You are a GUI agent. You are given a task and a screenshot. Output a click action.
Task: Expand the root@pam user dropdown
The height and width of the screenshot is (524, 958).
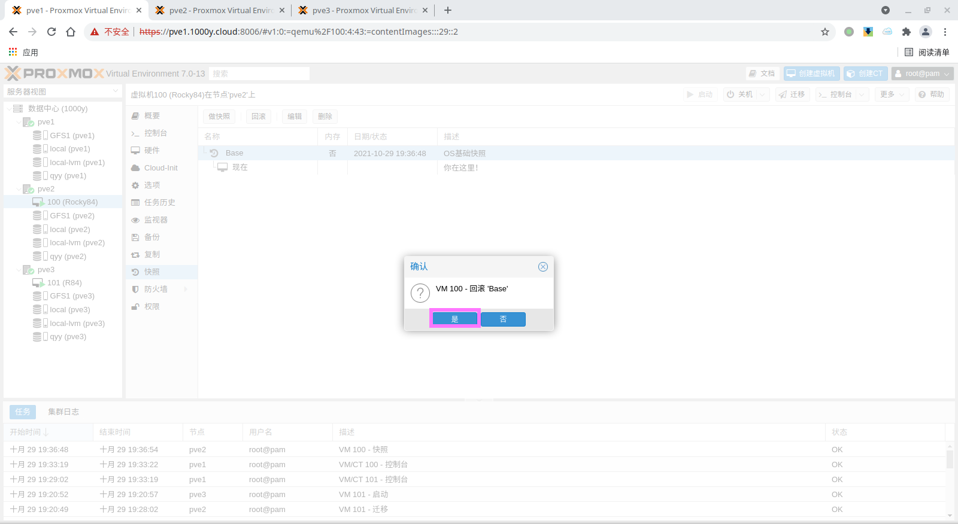922,74
